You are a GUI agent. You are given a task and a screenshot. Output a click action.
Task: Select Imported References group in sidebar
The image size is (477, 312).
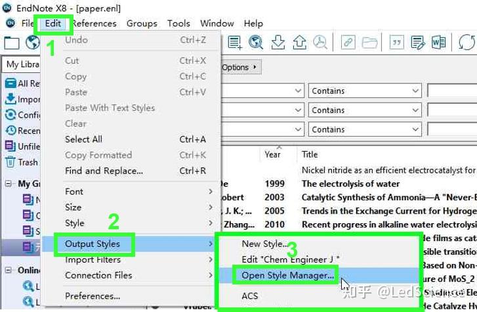(x=22, y=99)
